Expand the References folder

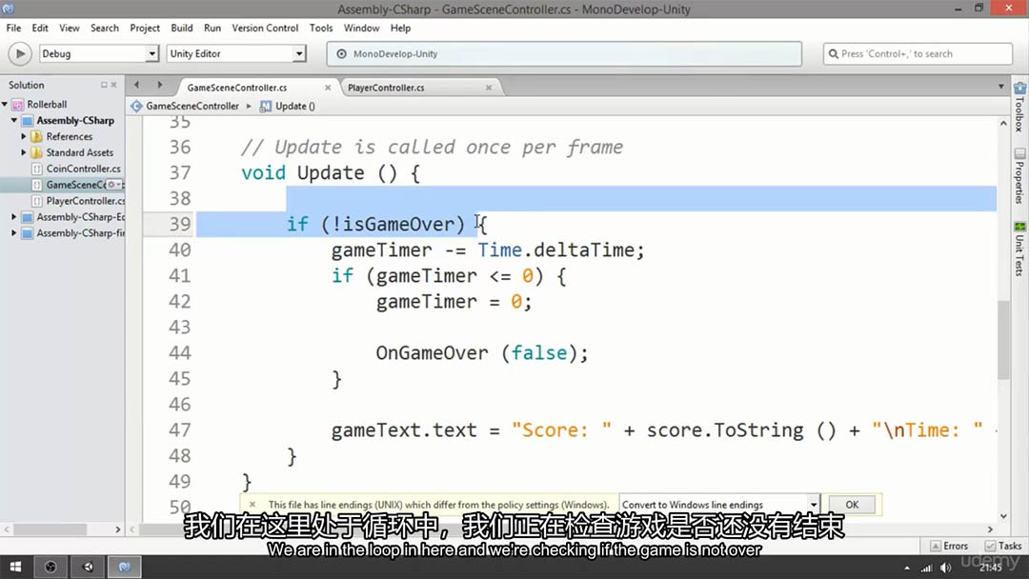(24, 137)
